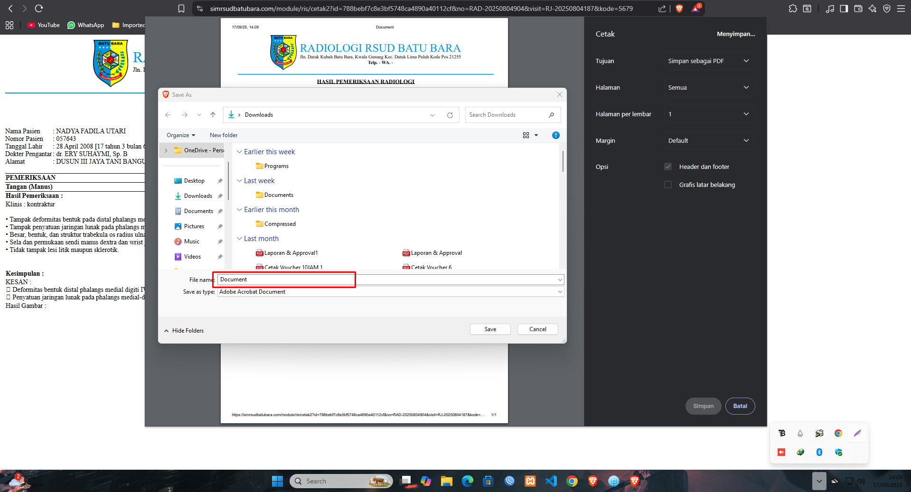Open the Organize menu
The height and width of the screenshot is (492, 911).
point(181,135)
